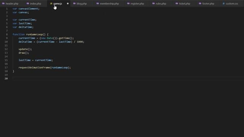Place cursor on empty line 20
The width and height of the screenshot is (244, 137).
[x=128, y=79]
